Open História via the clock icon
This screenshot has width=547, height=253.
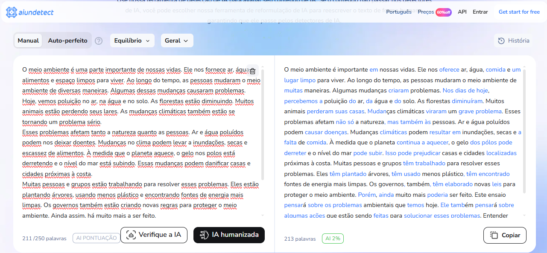pos(501,41)
